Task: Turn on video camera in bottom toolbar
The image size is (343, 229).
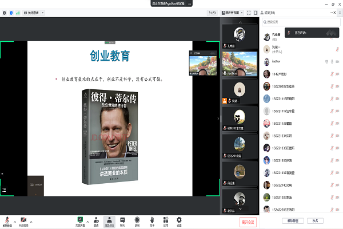Action: (x=23, y=222)
